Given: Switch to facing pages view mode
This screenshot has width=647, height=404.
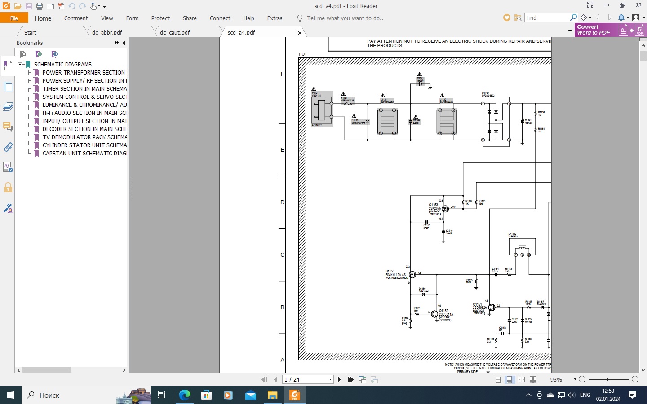Looking at the screenshot, I should point(521,380).
